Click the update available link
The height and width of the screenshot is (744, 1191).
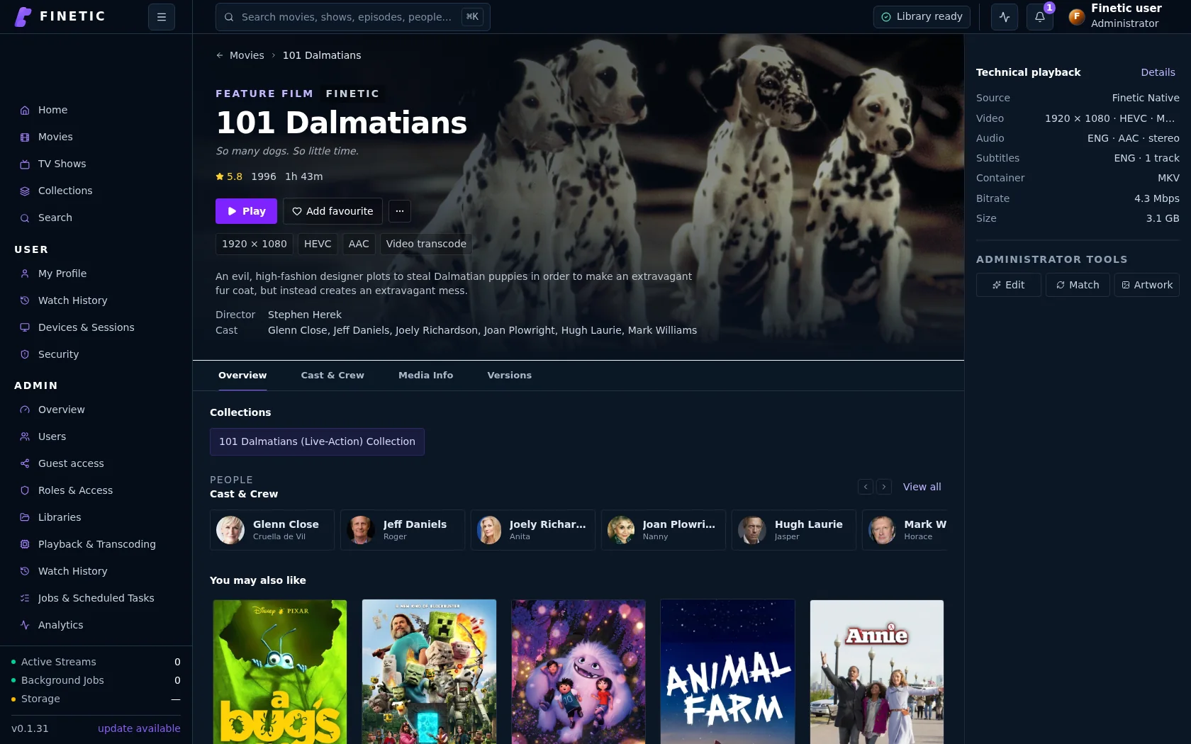pos(139,728)
